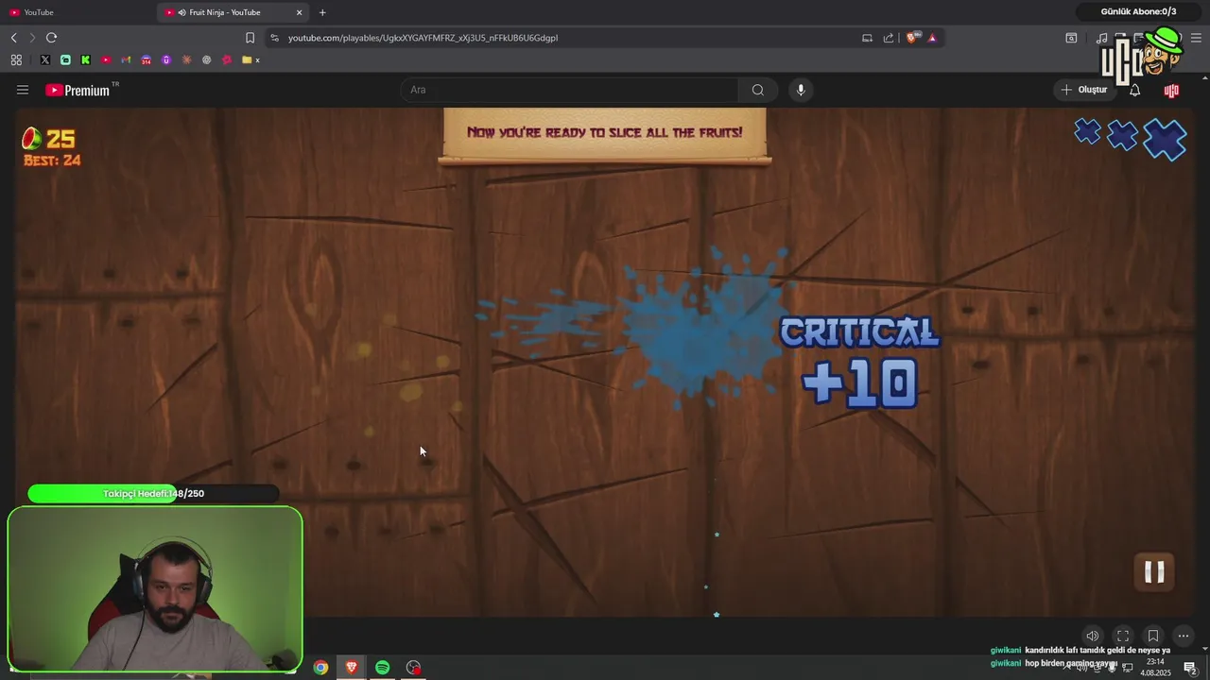Save the playable with bookmark icon below game
The height and width of the screenshot is (680, 1210).
(1152, 636)
